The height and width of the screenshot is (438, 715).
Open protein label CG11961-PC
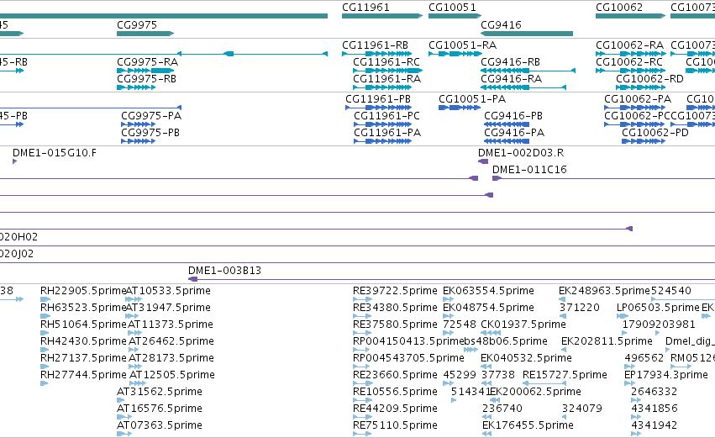pos(386,116)
